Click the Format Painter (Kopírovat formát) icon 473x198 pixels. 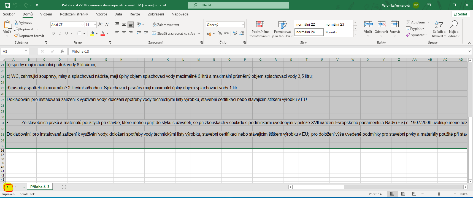pos(17,36)
